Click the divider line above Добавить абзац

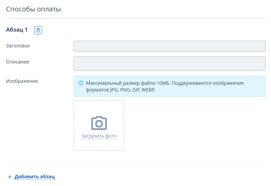[136, 166]
